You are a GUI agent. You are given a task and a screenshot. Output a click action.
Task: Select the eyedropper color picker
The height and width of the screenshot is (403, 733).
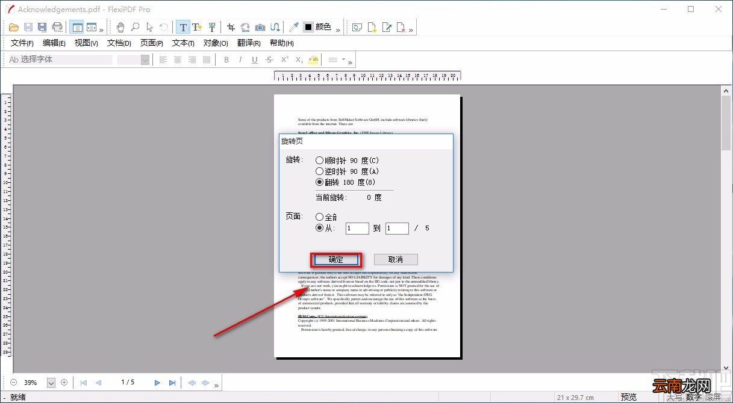[x=293, y=27]
